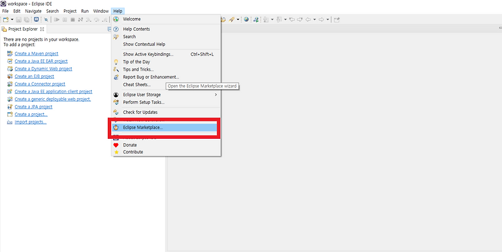Click the New wizard toolbar icon
502x252 pixels.
(x=6, y=19)
